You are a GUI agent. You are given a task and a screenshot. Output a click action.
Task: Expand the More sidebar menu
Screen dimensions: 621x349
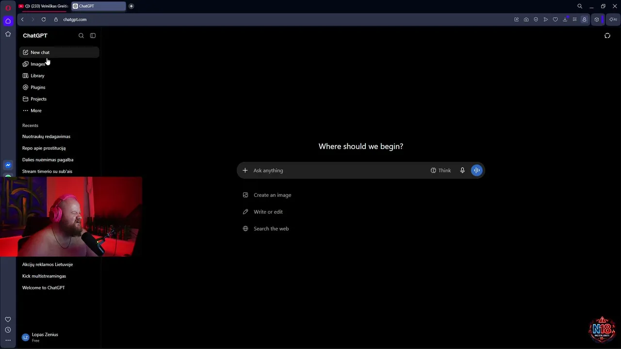(x=59, y=111)
